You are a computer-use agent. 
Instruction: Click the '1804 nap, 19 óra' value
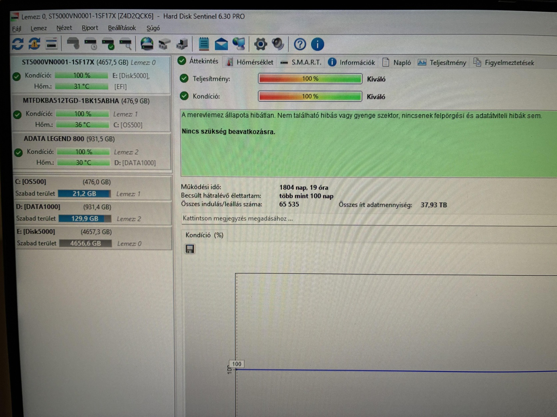coord(303,188)
